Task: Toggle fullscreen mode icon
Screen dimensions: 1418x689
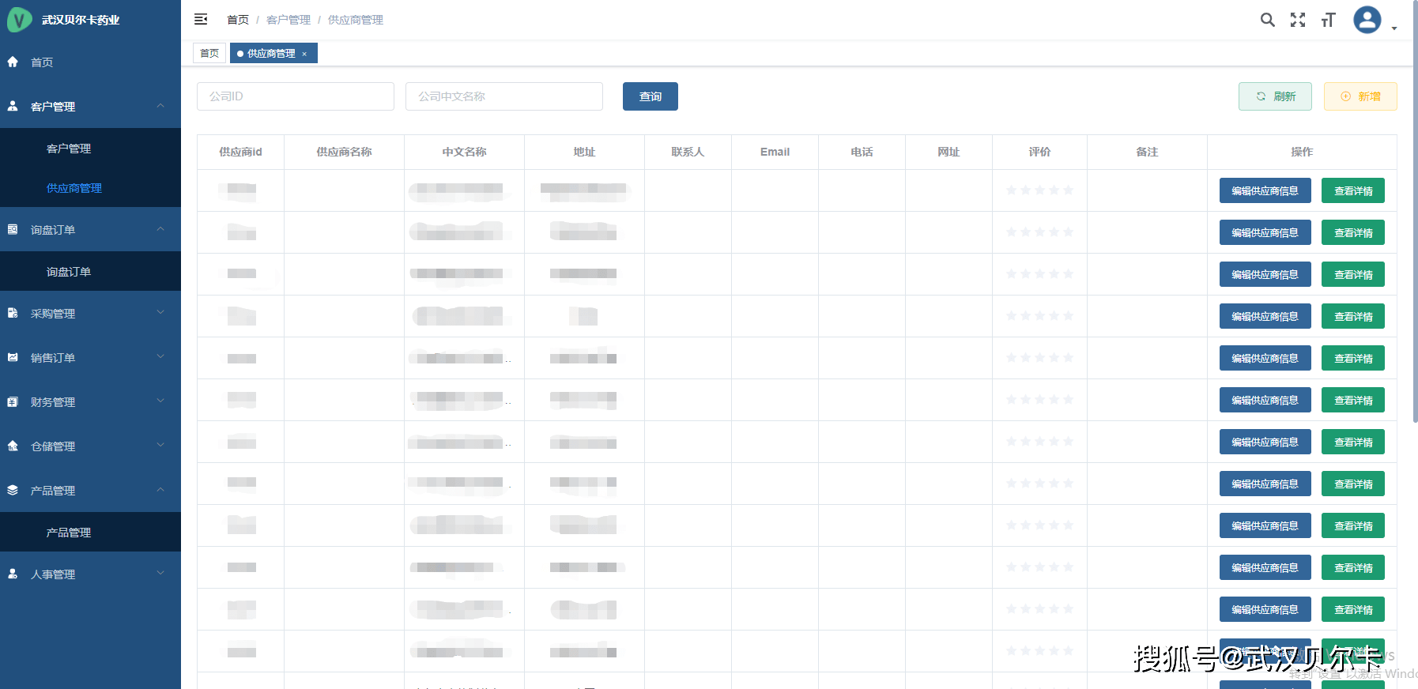Action: tap(1298, 20)
